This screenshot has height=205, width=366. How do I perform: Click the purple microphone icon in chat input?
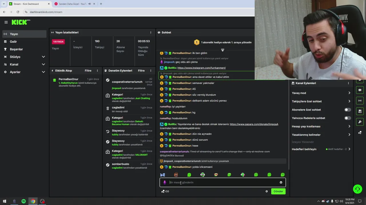pos(164,183)
